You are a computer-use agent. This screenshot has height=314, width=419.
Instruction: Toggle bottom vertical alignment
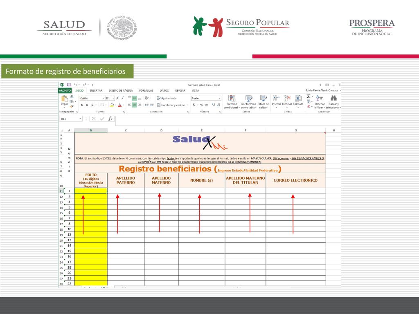pos(140,98)
